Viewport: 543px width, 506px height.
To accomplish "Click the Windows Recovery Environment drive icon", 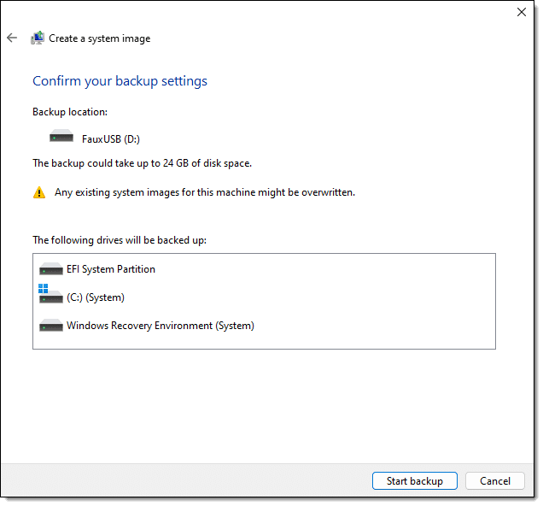I will 51,326.
